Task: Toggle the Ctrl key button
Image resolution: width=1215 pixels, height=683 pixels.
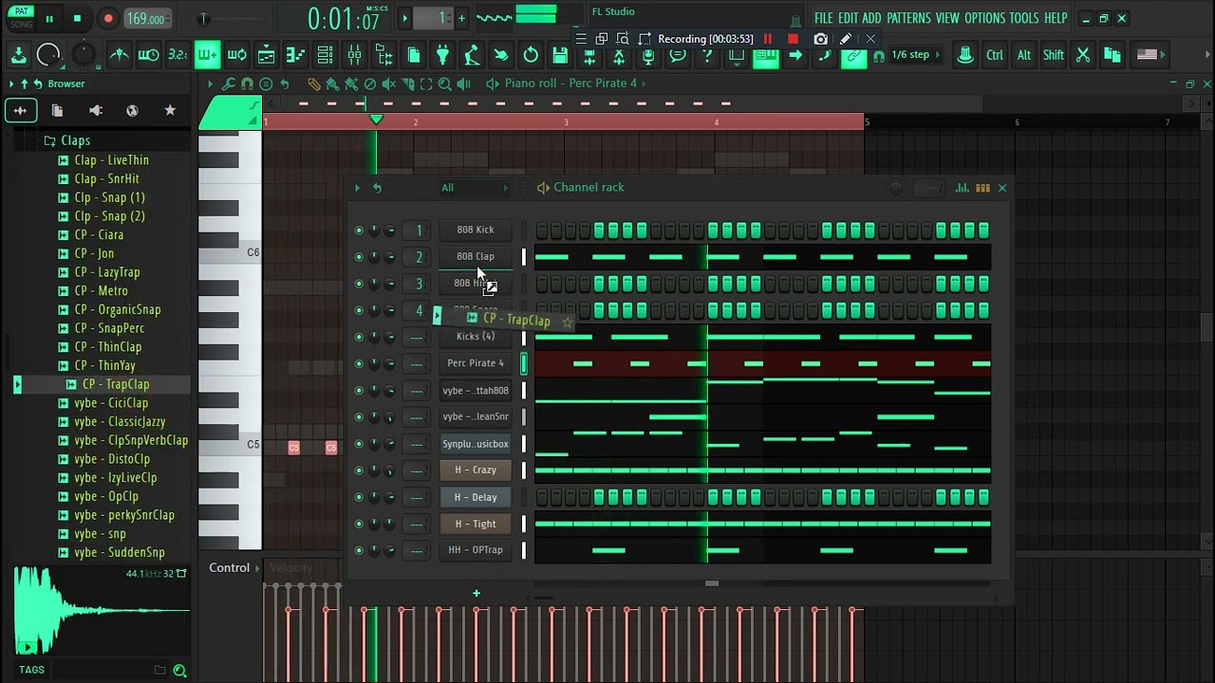Action: tap(995, 55)
